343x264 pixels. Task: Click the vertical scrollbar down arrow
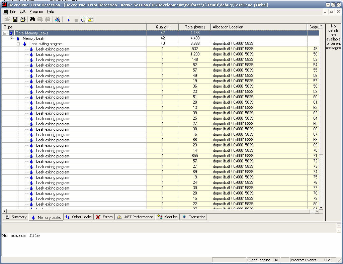click(x=321, y=208)
